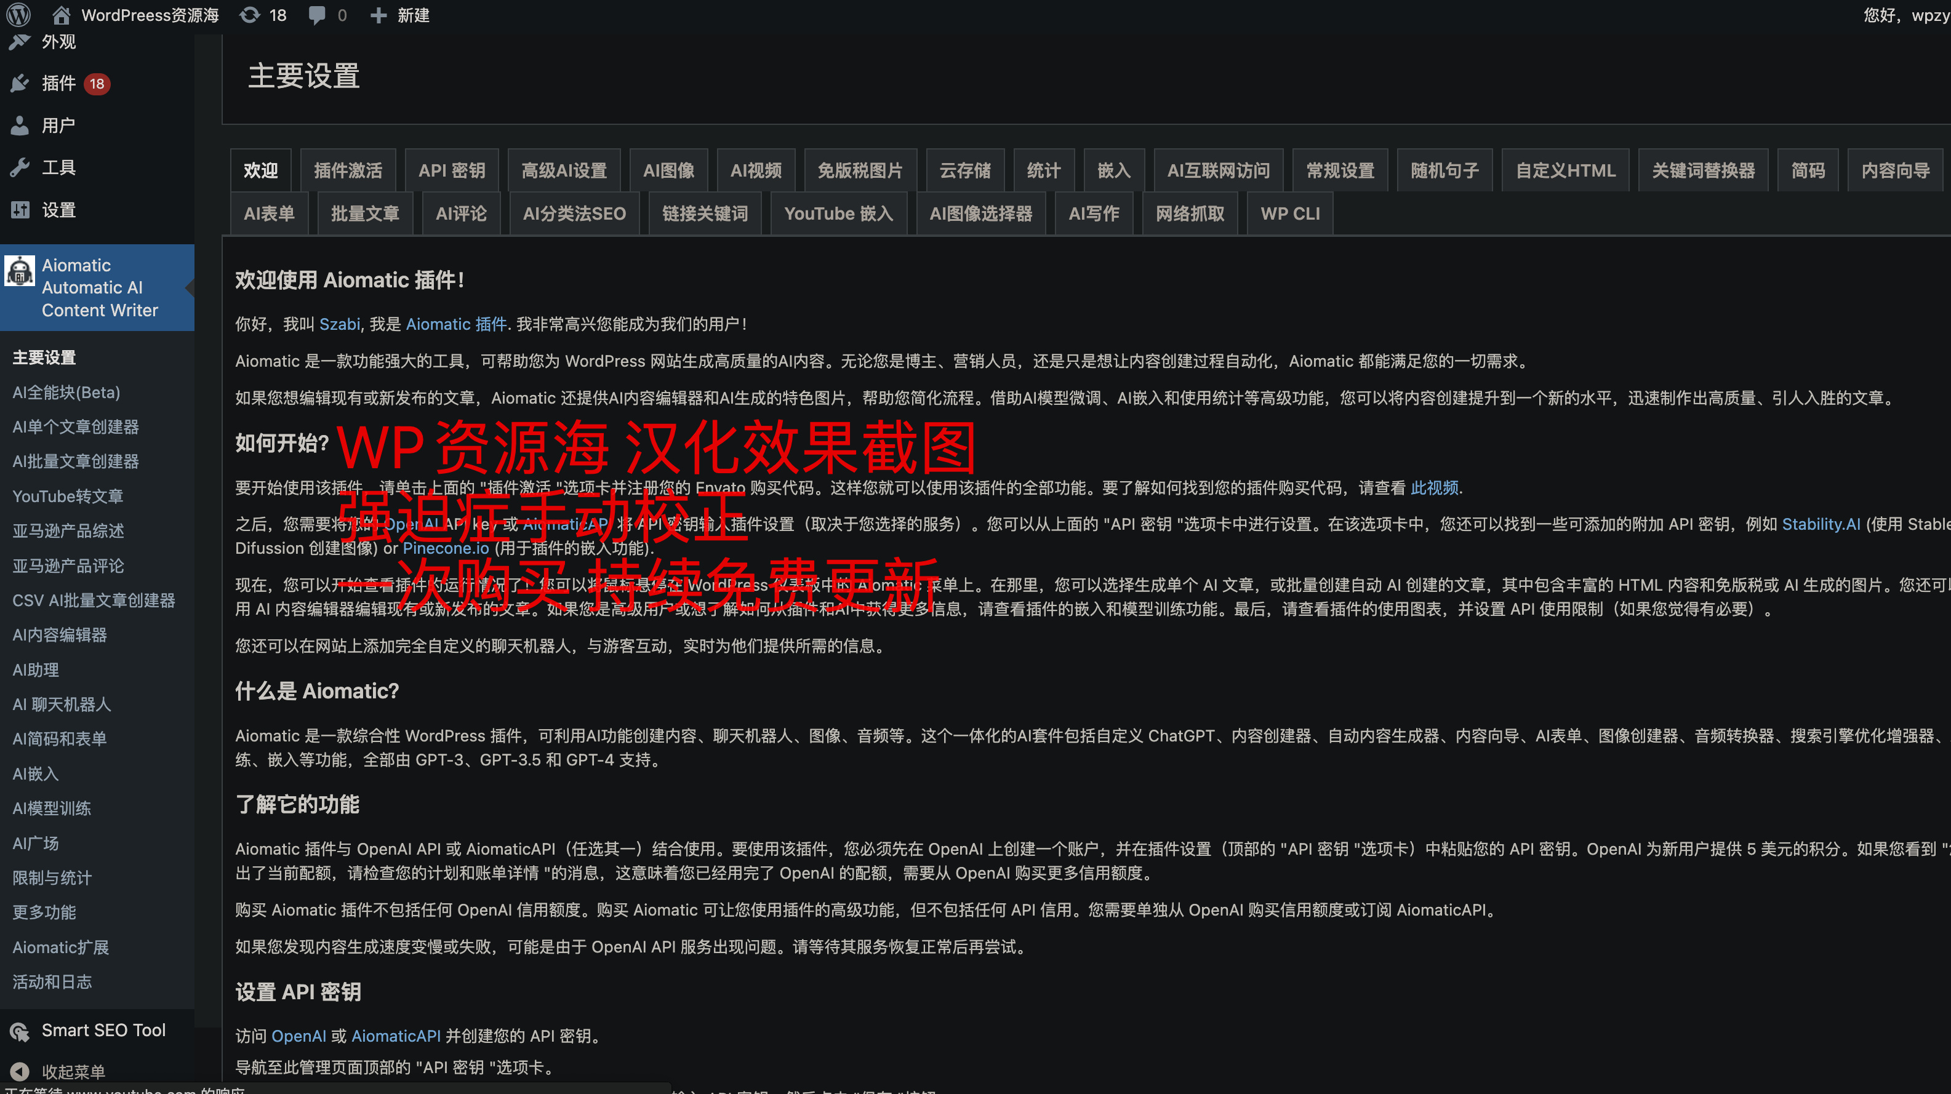1951x1094 pixels.
Task: Click the plus icon for 新建
Action: click(378, 15)
